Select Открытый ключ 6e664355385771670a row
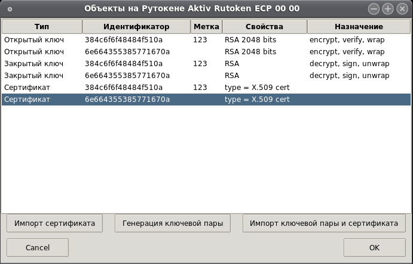 click(x=206, y=52)
